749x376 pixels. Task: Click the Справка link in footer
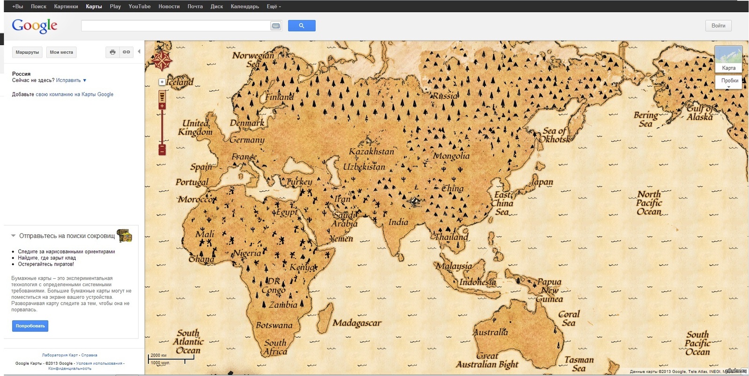pyautogui.click(x=89, y=355)
